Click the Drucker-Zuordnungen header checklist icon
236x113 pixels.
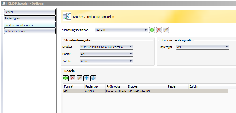67,16
